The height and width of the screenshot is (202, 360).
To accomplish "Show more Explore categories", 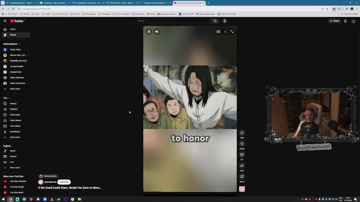I will pos(15,167).
